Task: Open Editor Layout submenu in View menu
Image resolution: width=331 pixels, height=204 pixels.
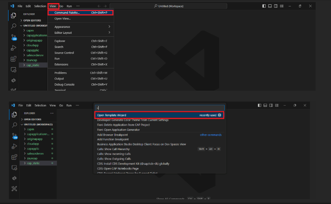Action: click(81, 33)
